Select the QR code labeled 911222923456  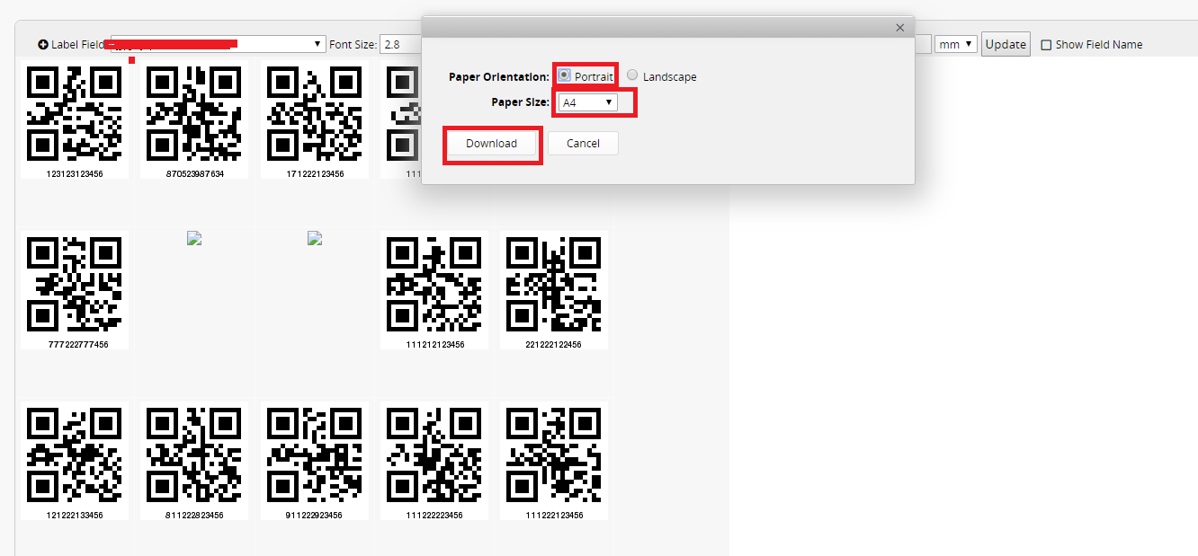click(315, 455)
